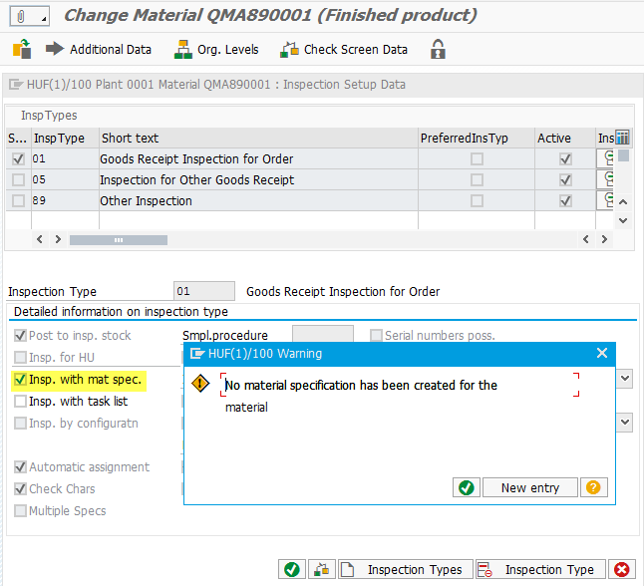The height and width of the screenshot is (586, 644).
Task: Select row checkbox for InspType 89
Action: click(x=18, y=200)
